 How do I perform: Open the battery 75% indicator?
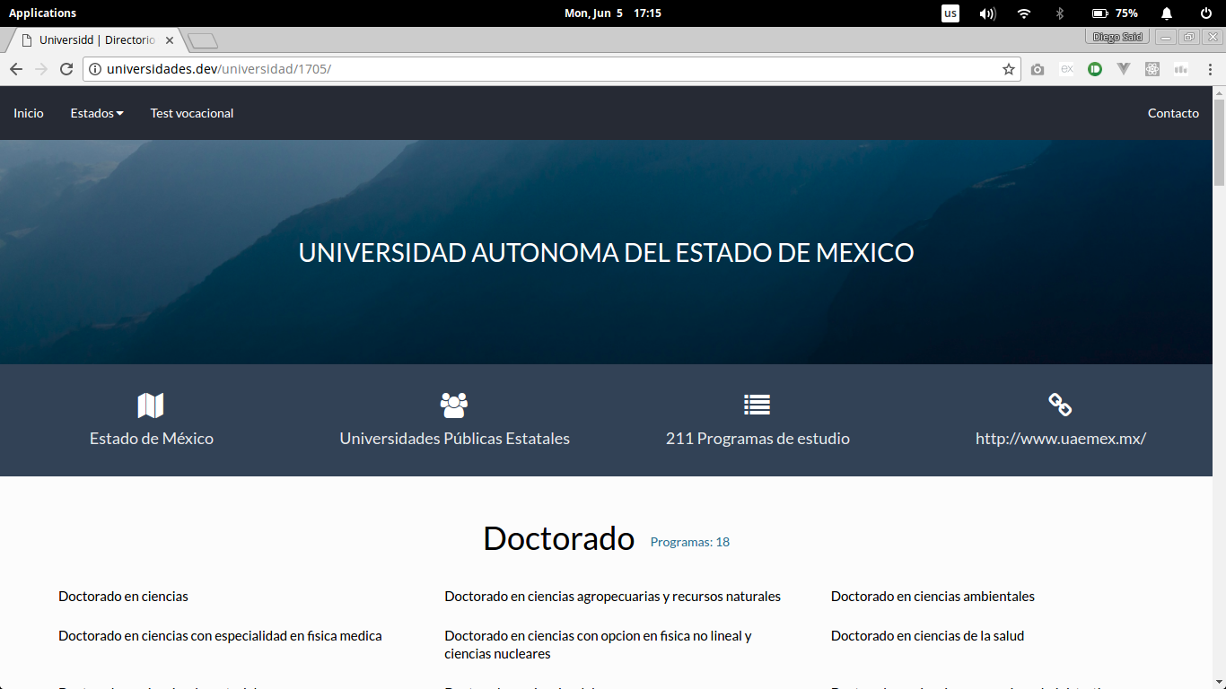click(x=1115, y=13)
